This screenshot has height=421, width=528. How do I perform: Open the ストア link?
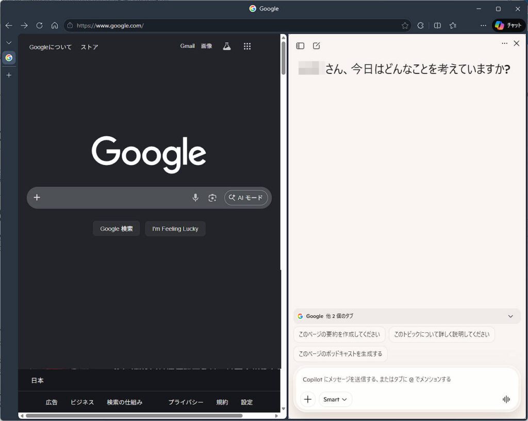coord(89,47)
